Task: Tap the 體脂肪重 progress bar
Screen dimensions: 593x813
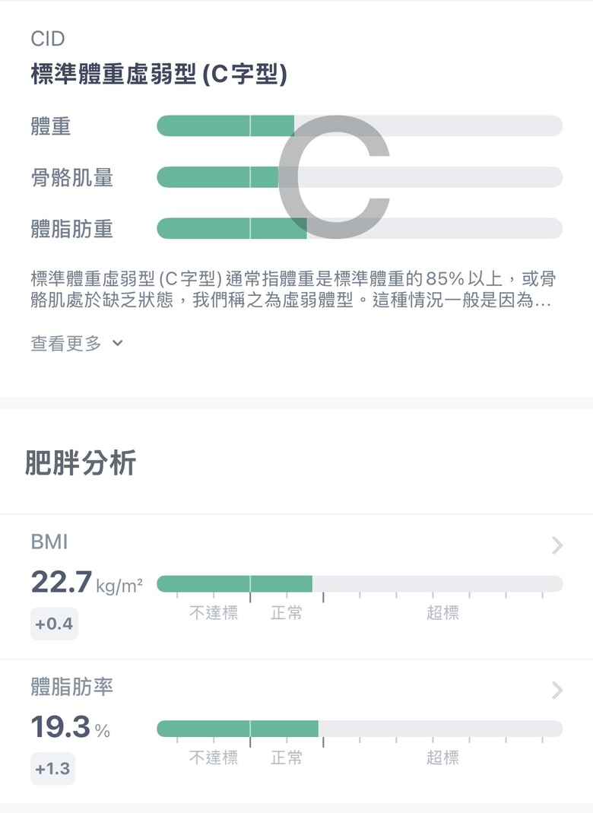Action: [x=359, y=228]
